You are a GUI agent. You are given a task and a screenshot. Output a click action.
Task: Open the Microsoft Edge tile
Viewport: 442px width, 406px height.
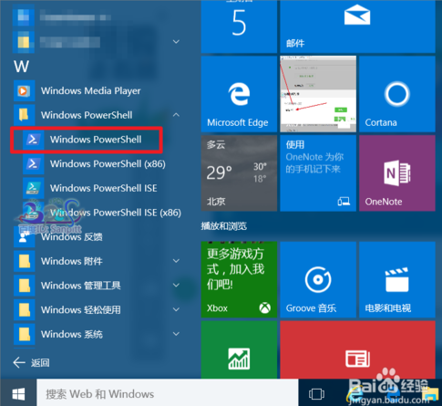click(x=239, y=94)
